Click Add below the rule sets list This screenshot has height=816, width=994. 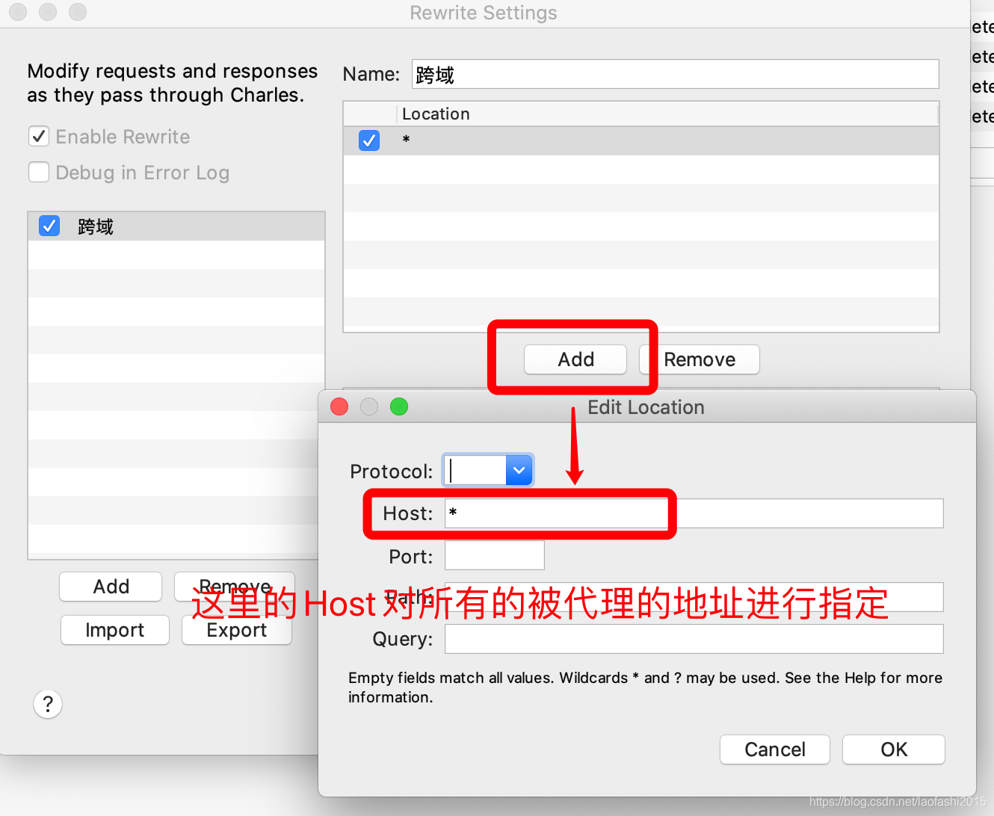pos(111,587)
